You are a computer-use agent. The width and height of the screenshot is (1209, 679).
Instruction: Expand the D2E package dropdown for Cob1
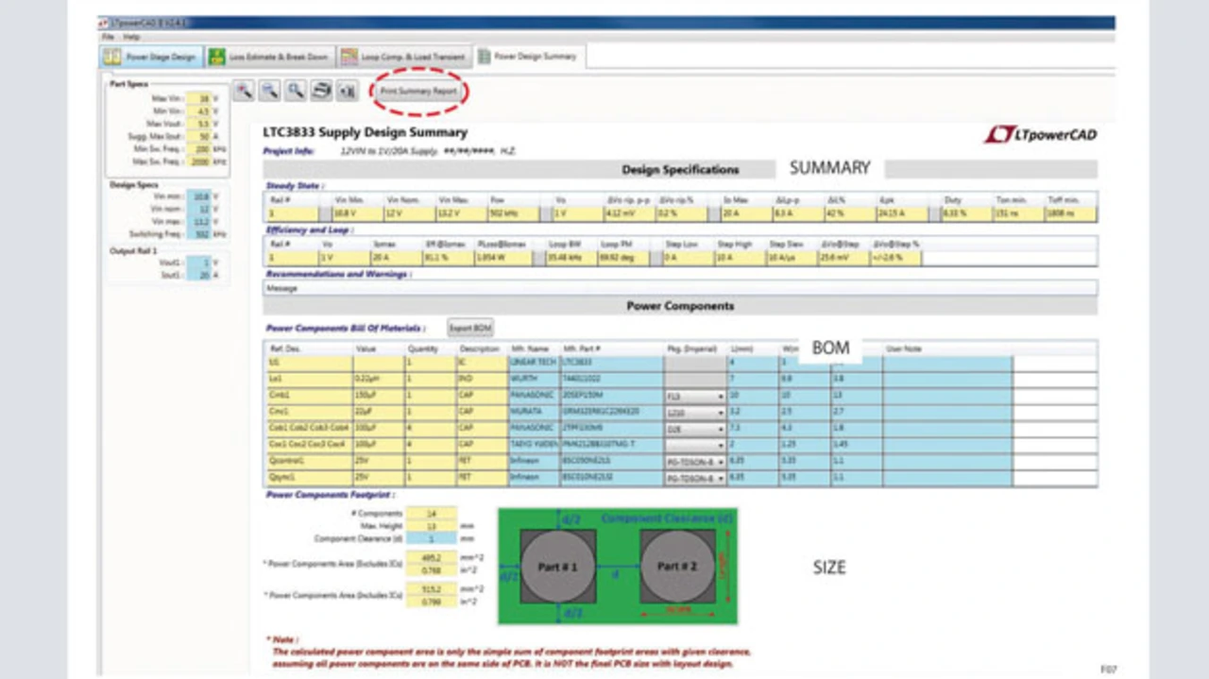720,429
